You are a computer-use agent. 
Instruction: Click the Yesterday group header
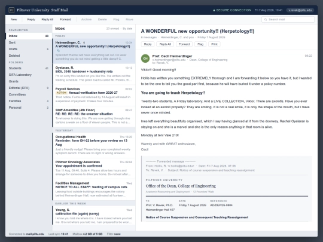pyautogui.click(x=94, y=130)
